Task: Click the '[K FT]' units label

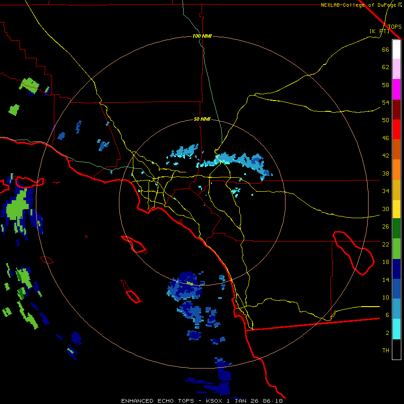Action: pyautogui.click(x=379, y=31)
